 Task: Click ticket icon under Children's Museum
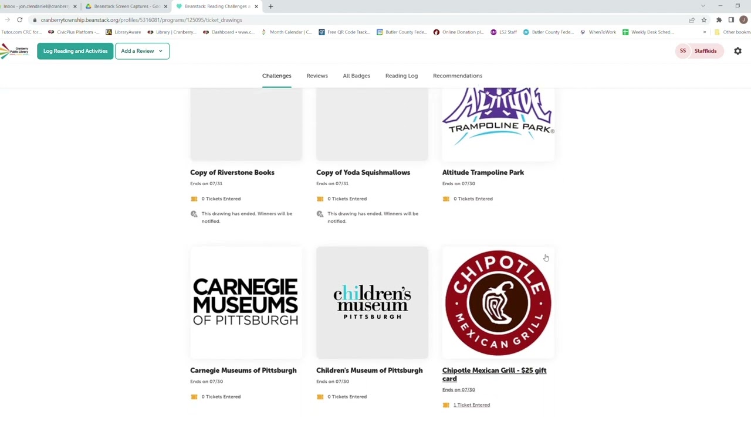tap(320, 397)
